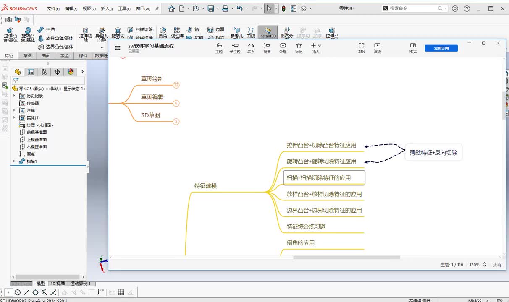Open the 视图 menu

[x=89, y=9]
